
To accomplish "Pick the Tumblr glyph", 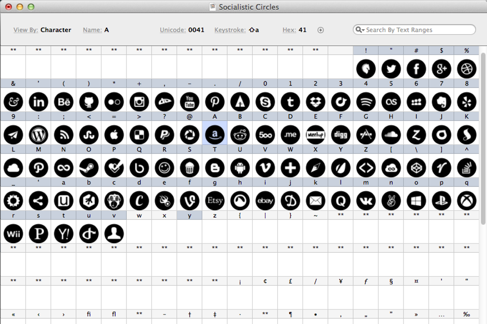I will (290, 102).
